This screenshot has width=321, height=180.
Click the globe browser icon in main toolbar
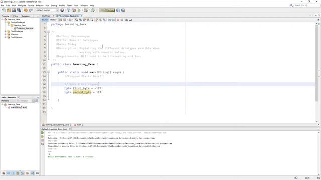coord(62,10)
